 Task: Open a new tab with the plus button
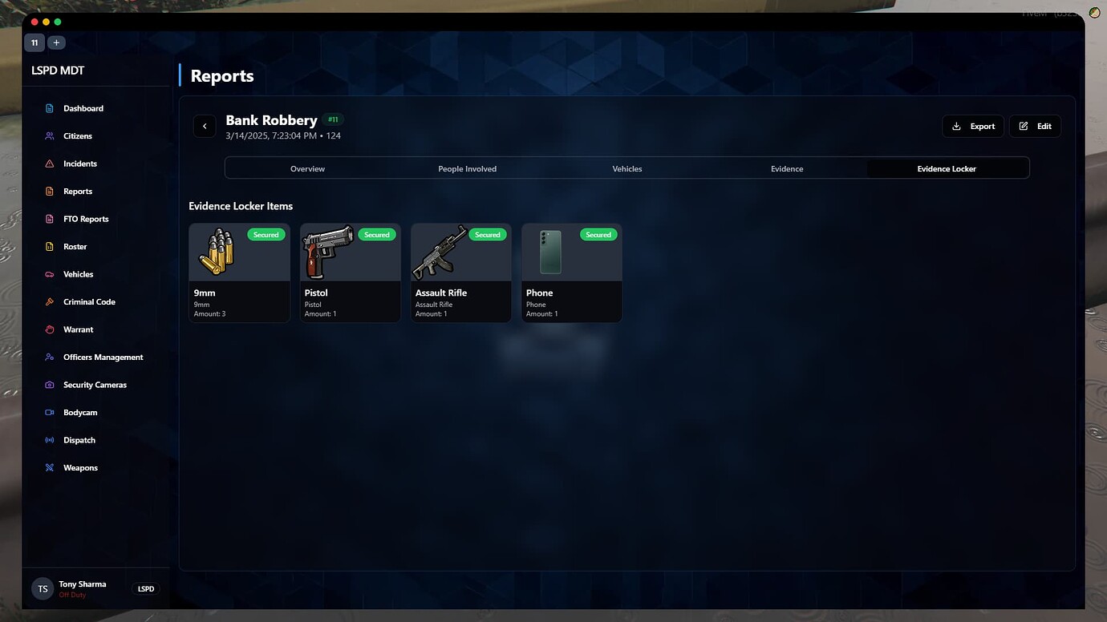[56, 42]
